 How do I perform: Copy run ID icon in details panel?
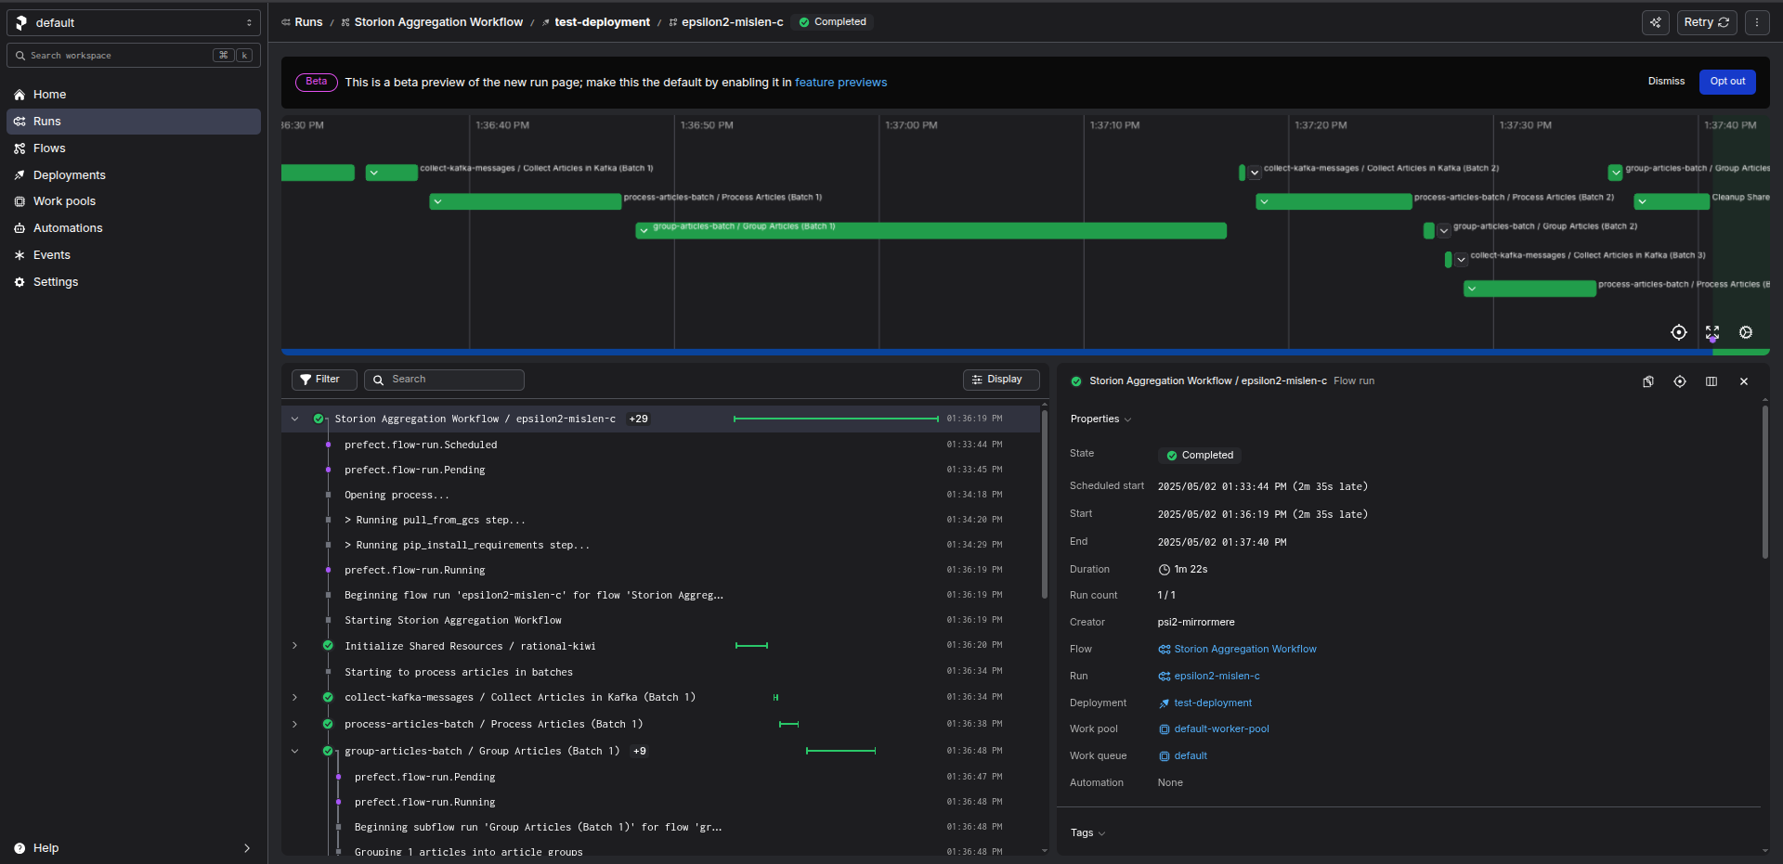pos(1648,381)
